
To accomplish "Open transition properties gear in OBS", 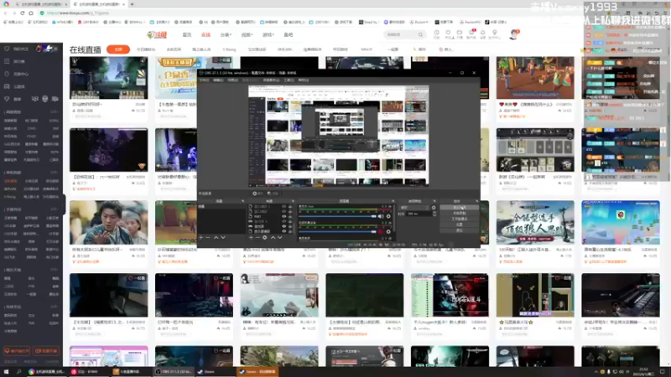I will (x=434, y=208).
